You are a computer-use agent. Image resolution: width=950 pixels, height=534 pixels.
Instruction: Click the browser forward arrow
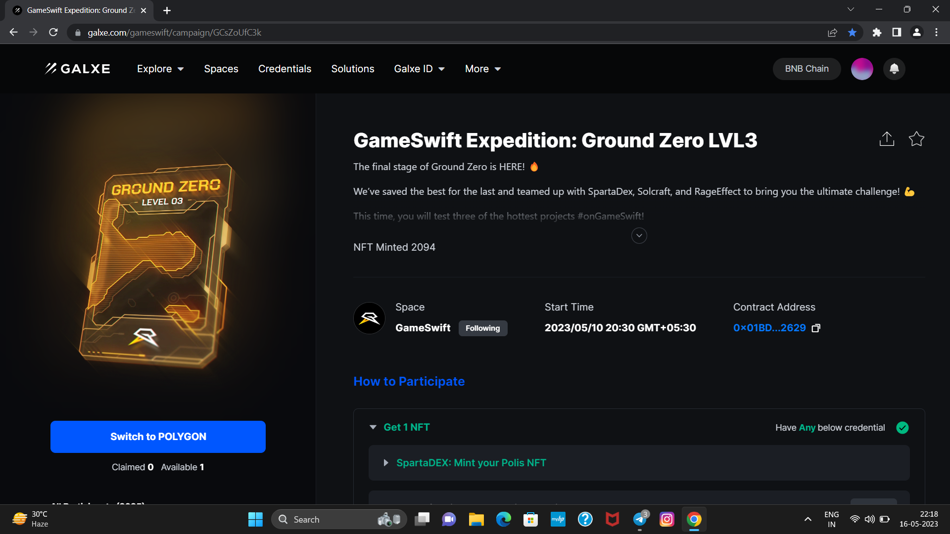33,32
